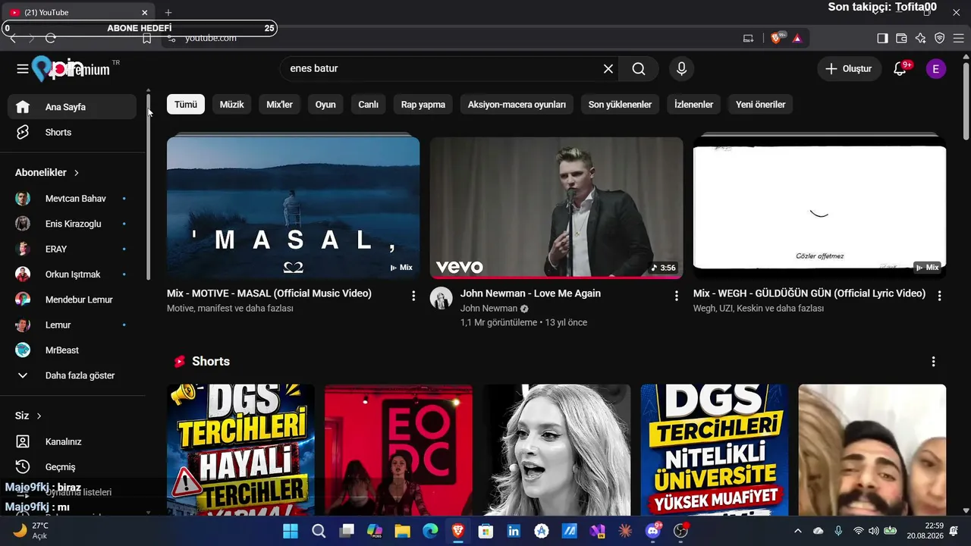This screenshot has width=971, height=546.
Task: Play WEGH GÜLDÜĞÜN GÜN mix thumbnail
Action: [819, 208]
